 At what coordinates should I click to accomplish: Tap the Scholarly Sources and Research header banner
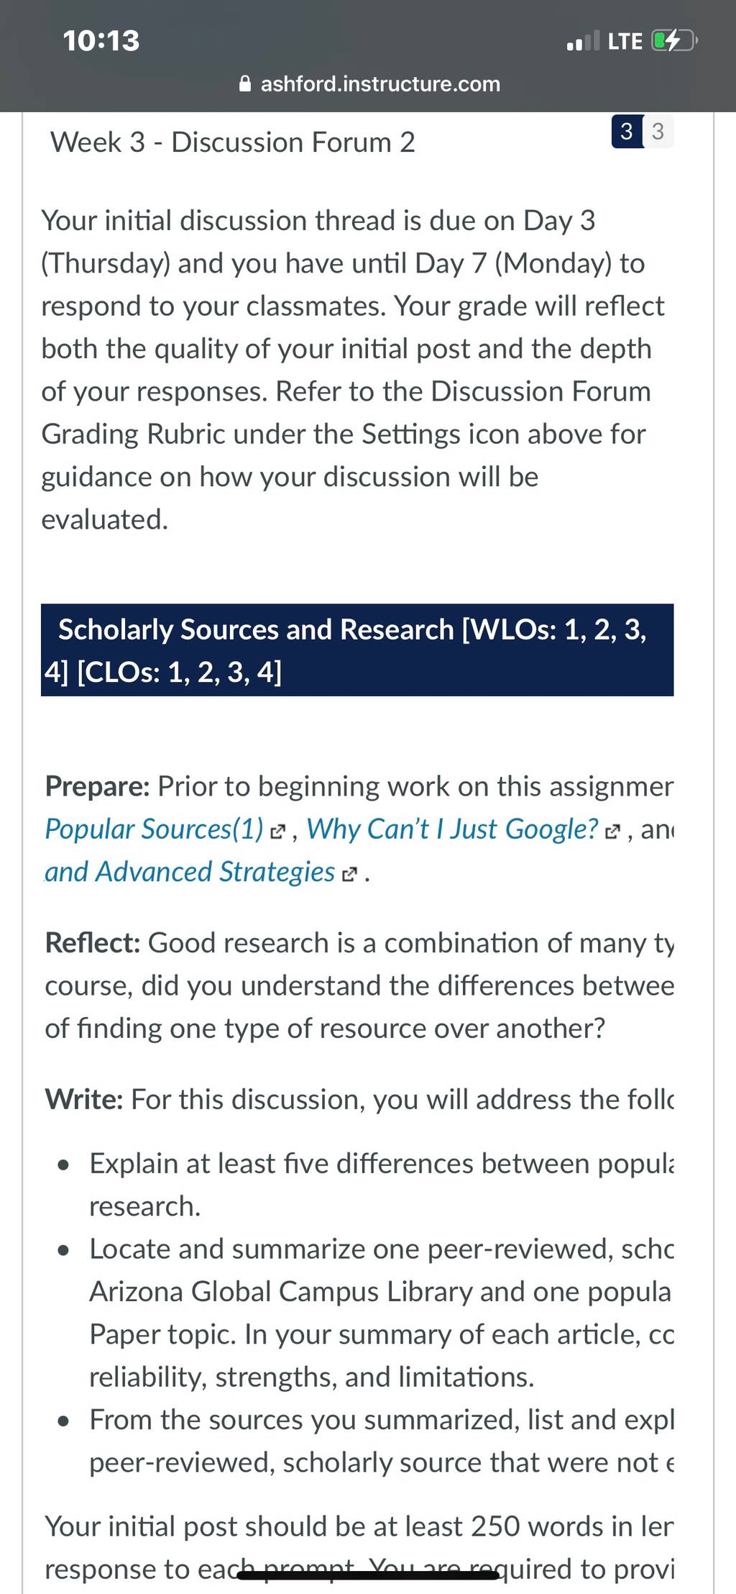coord(357,650)
